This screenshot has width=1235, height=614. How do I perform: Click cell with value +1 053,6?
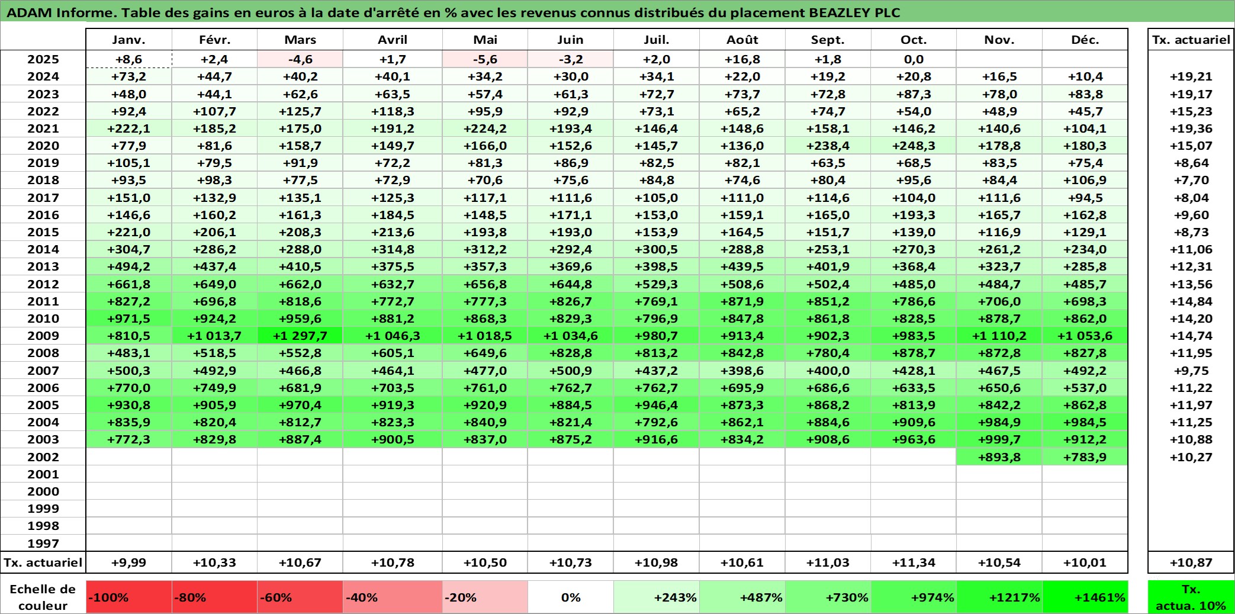pyautogui.click(x=1085, y=336)
